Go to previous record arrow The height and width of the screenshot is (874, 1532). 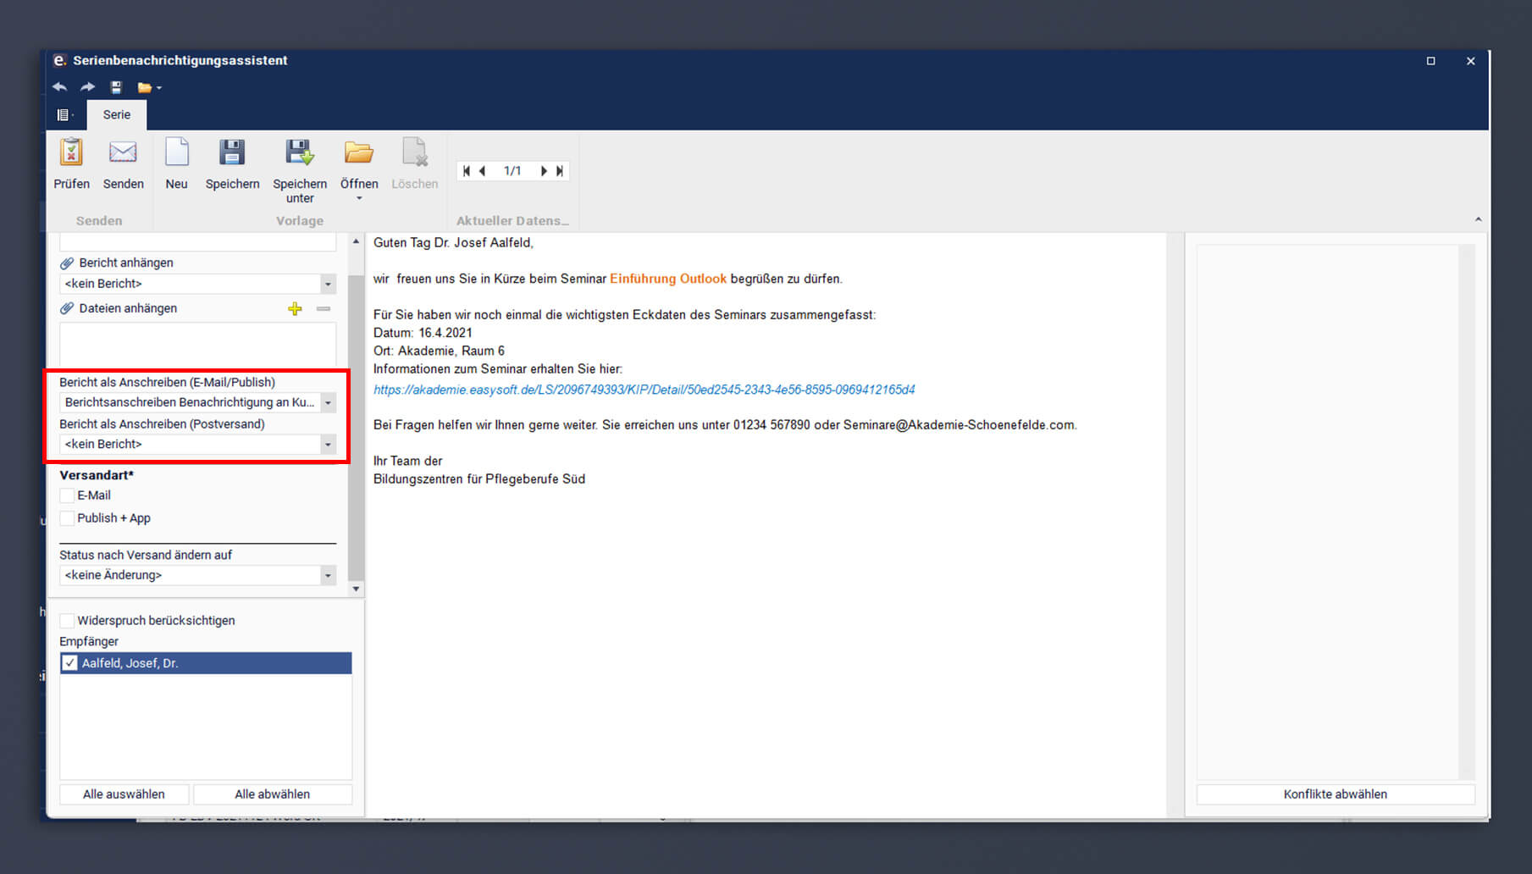(x=482, y=171)
